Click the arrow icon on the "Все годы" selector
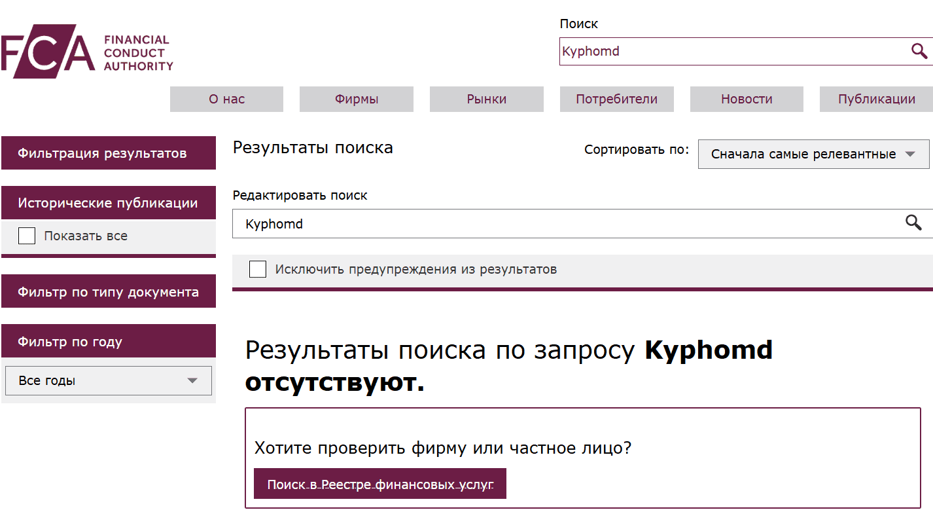 point(193,380)
